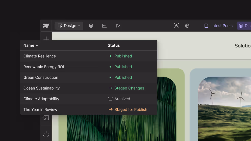The image size is (251, 141).
Task: Click the archive box icon
Action: [110, 99]
